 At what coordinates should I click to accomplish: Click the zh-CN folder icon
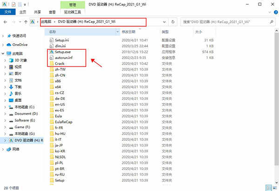point(52,75)
